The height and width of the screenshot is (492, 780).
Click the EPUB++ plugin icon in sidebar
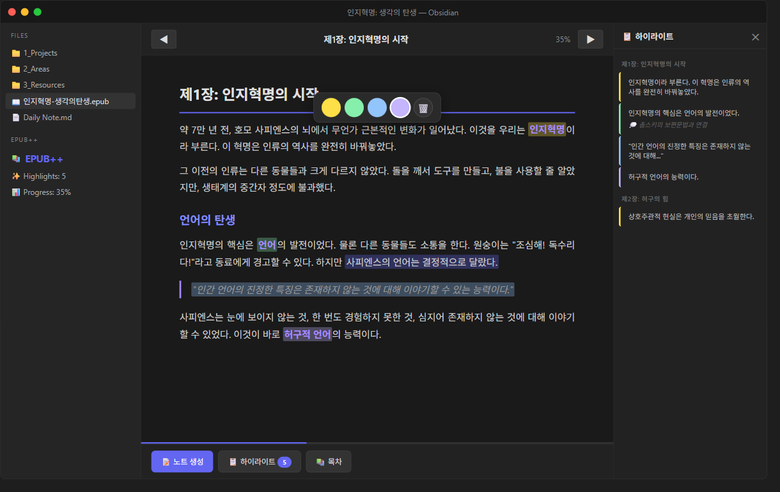click(x=16, y=158)
